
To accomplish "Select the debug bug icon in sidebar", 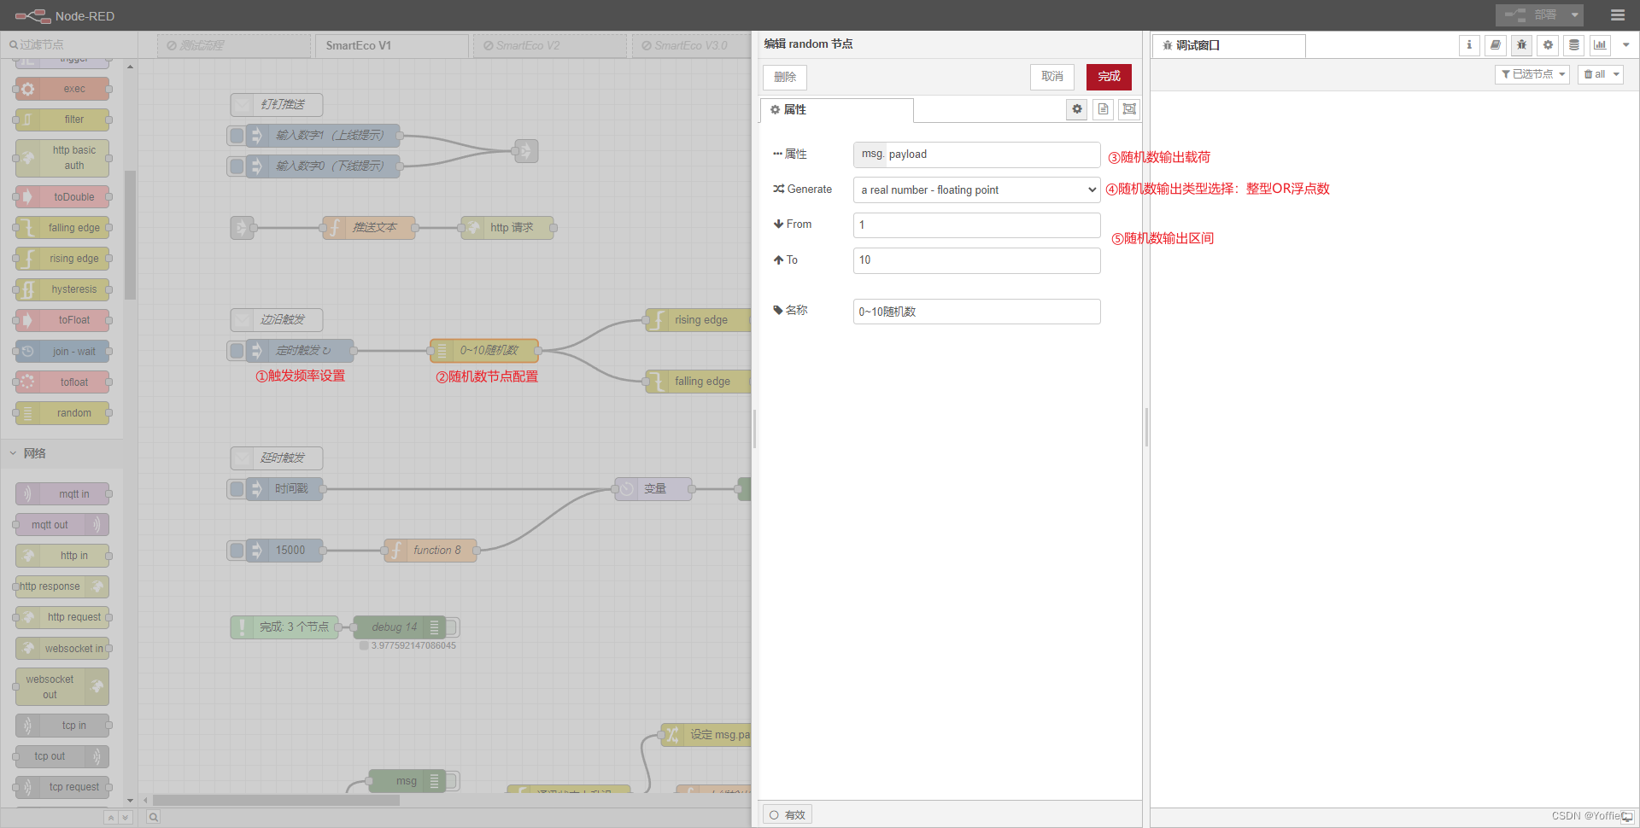I will click(1521, 45).
